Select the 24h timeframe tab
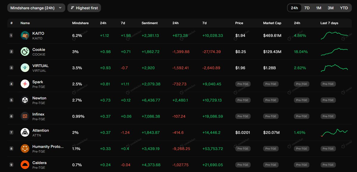This screenshot has width=357, height=172. (x=295, y=8)
